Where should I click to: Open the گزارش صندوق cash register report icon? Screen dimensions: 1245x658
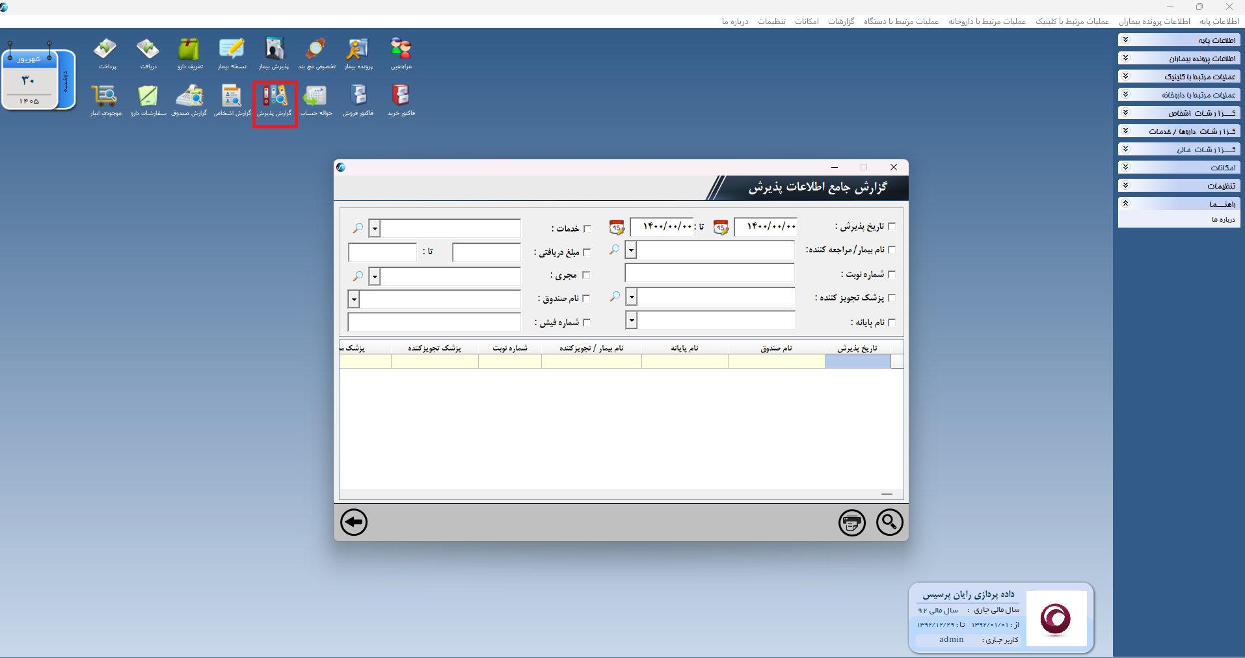189,101
